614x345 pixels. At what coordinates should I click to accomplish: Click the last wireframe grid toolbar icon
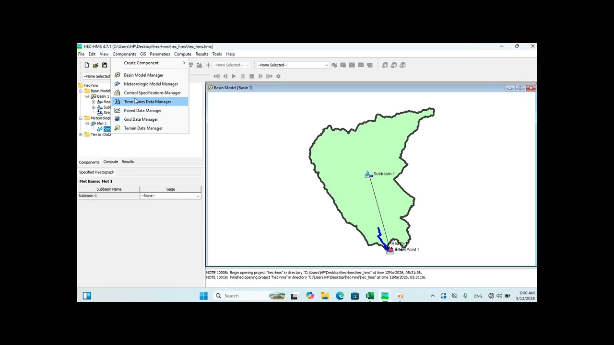(403, 65)
